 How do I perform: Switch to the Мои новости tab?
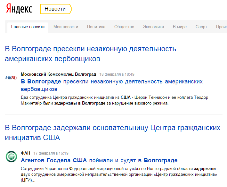pos(66,27)
